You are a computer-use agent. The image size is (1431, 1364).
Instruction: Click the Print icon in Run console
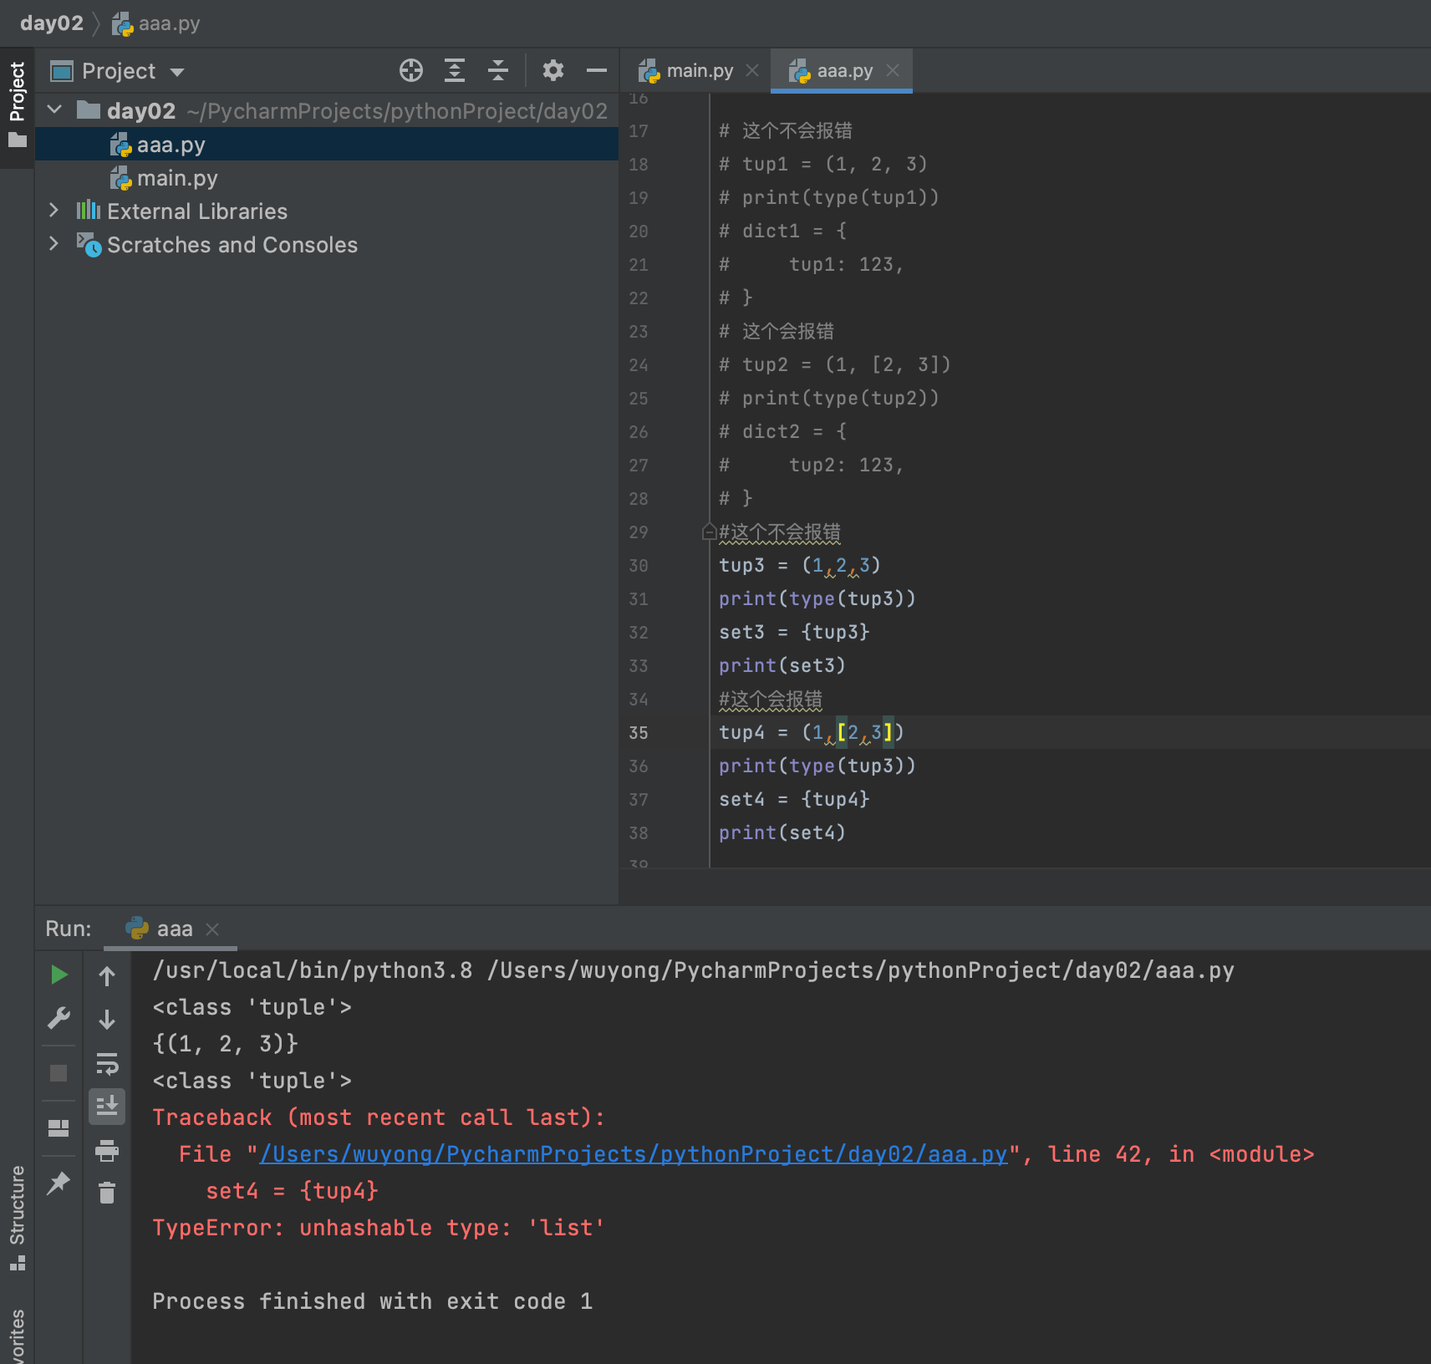tap(107, 1151)
